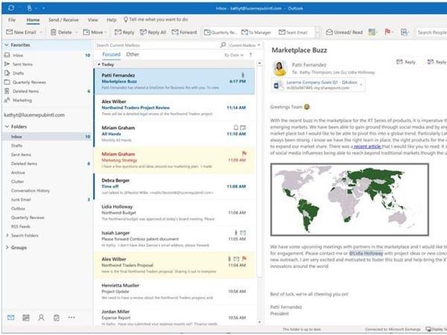
Task: Switch to the Mail view in the bottom navigation
Action: [11, 317]
